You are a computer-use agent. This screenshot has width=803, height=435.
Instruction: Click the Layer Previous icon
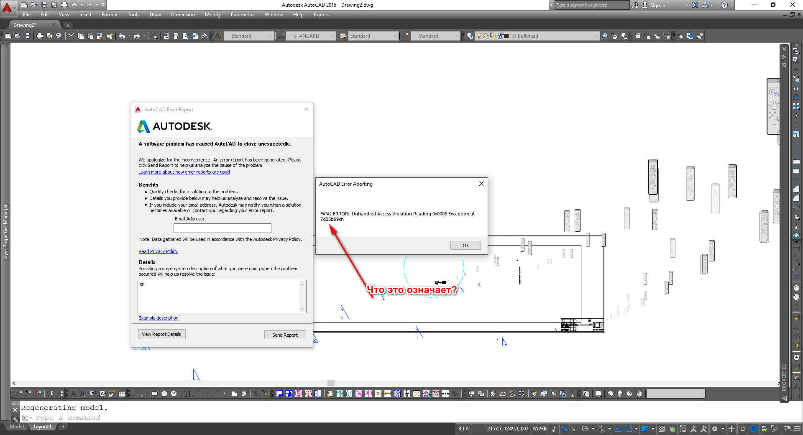[614, 36]
